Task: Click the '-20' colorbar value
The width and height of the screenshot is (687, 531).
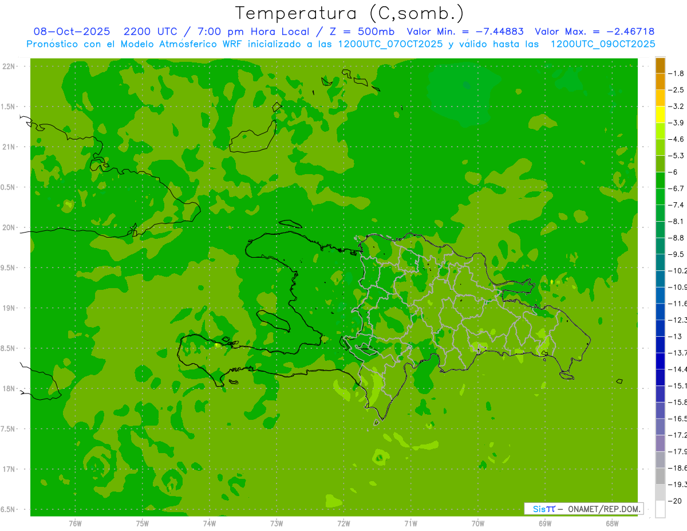Action: pos(676,501)
